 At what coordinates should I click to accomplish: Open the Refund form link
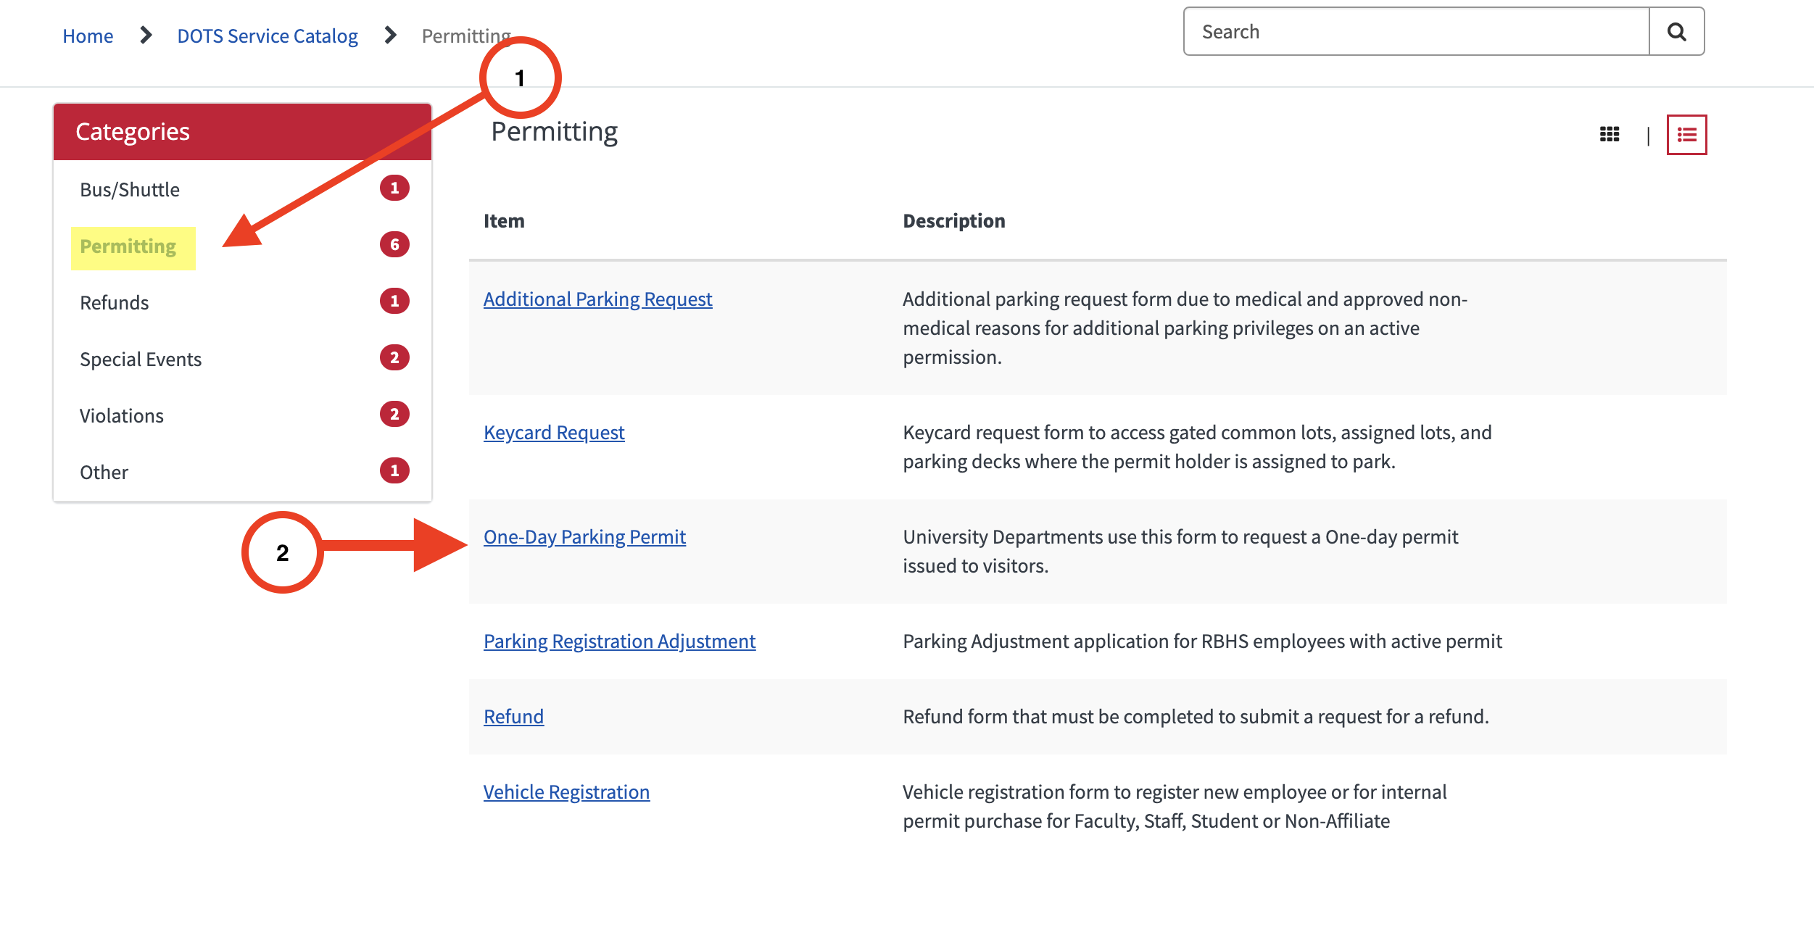[514, 717]
